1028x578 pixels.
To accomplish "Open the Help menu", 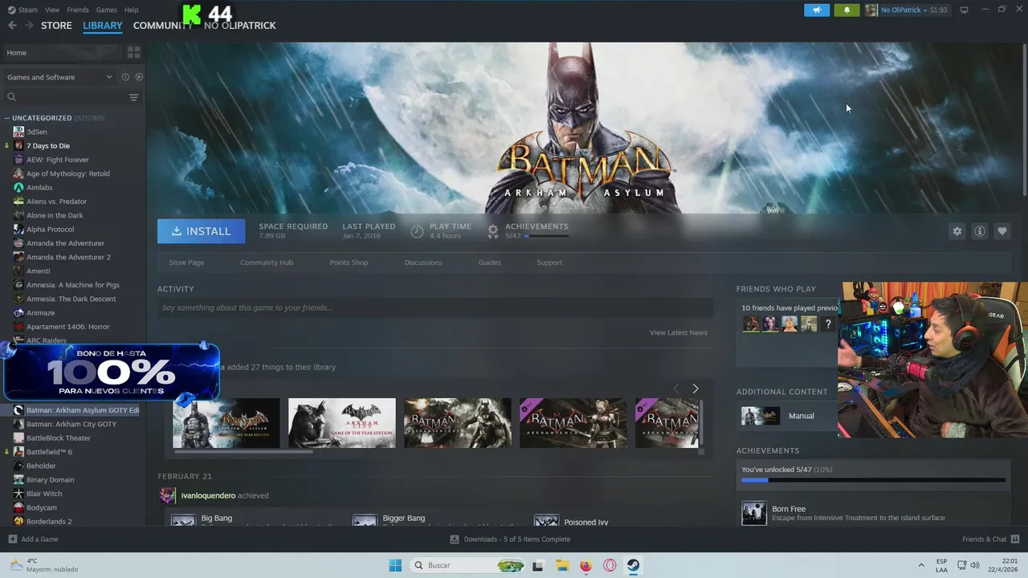I will [x=131, y=10].
